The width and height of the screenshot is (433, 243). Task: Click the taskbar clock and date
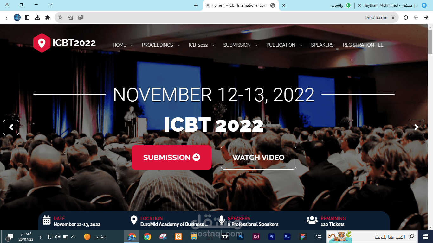click(26, 237)
